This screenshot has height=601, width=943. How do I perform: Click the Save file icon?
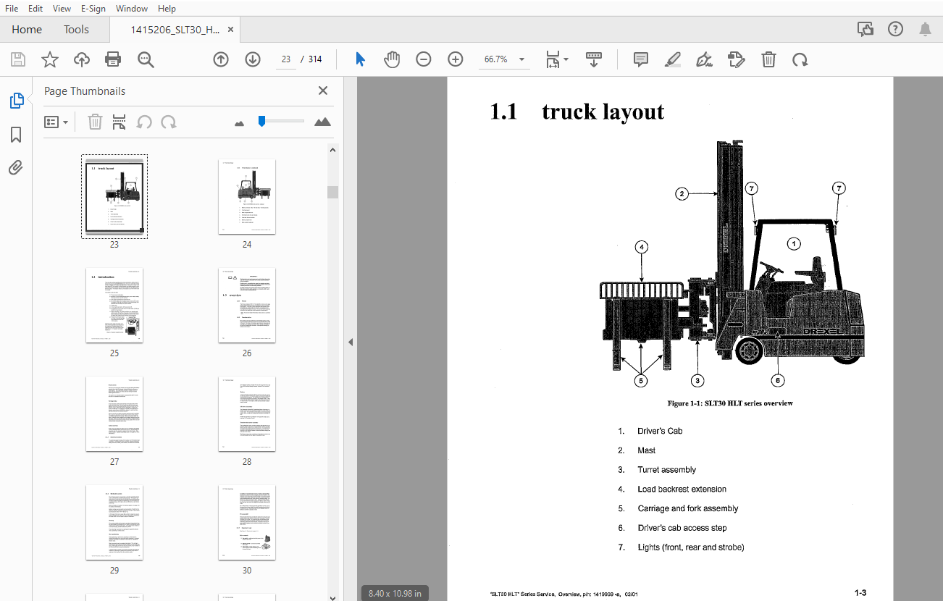click(x=18, y=59)
